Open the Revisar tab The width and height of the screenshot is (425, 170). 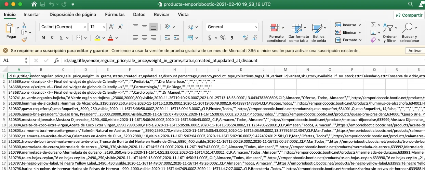[162, 15]
